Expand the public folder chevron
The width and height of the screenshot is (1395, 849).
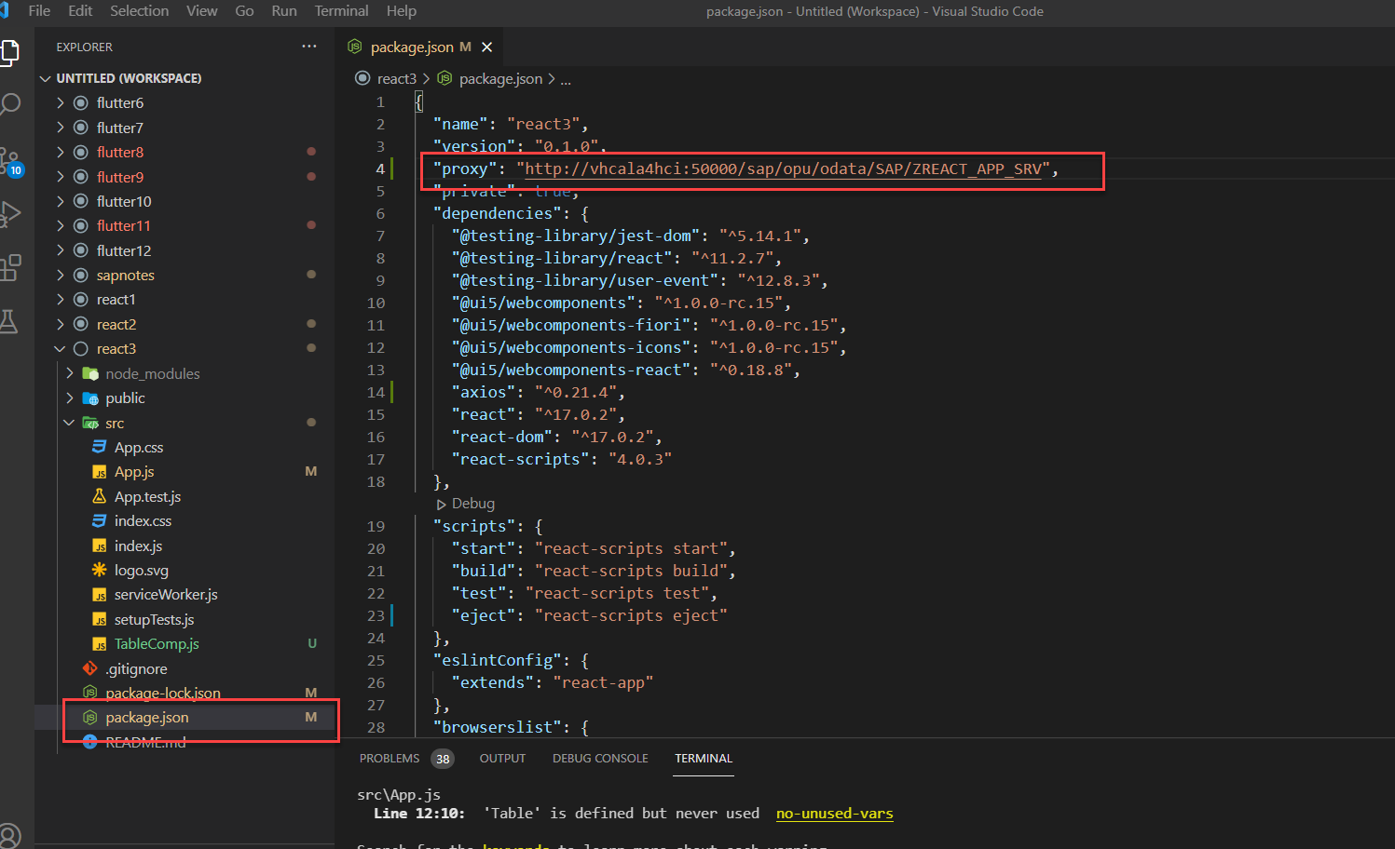70,398
